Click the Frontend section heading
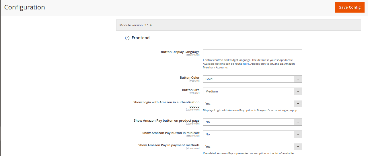368x156 pixels. click(x=141, y=38)
